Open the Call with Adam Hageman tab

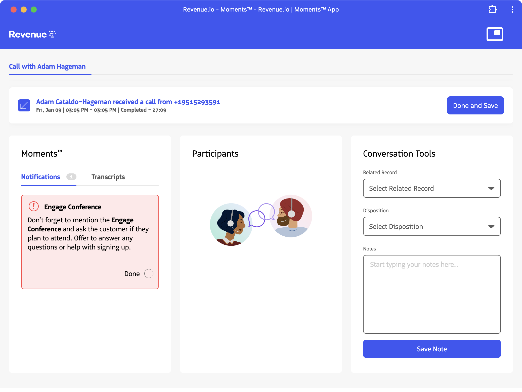point(47,67)
